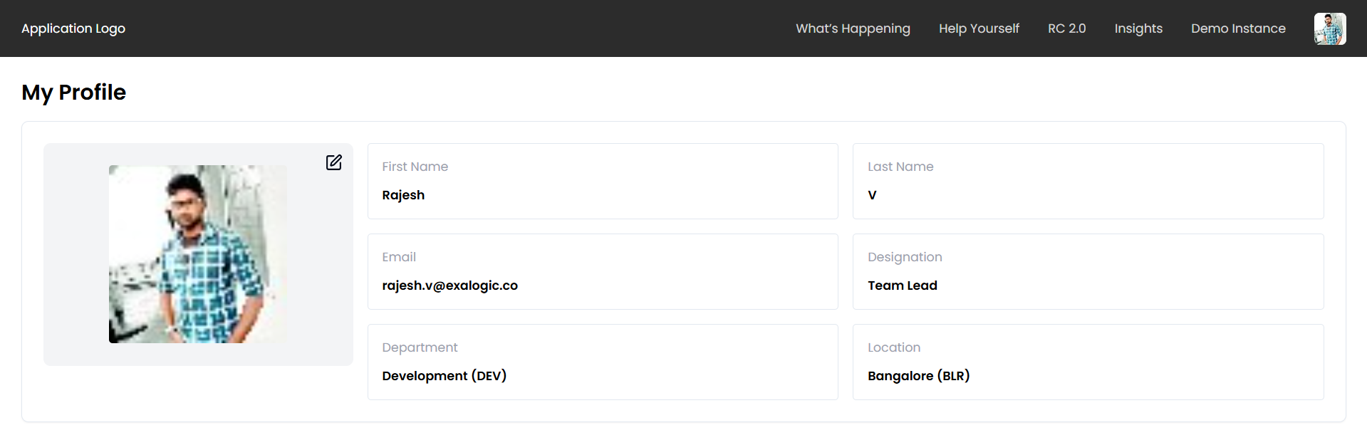
Task: Select the 'Development (DEV)' department value
Action: (x=444, y=376)
